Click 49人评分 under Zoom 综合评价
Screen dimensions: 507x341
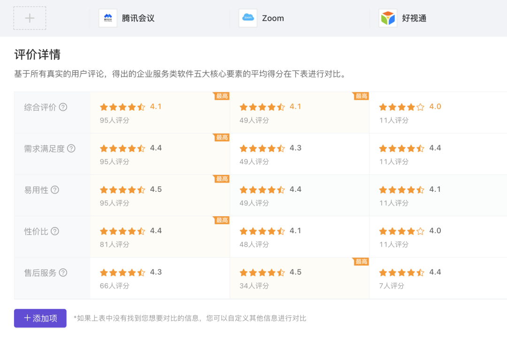[254, 120]
